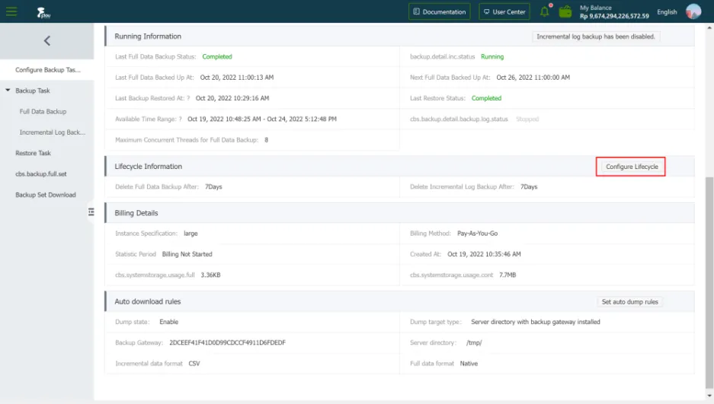Select Configure Backup Task in sidebar
This screenshot has height=404, width=714.
47,70
